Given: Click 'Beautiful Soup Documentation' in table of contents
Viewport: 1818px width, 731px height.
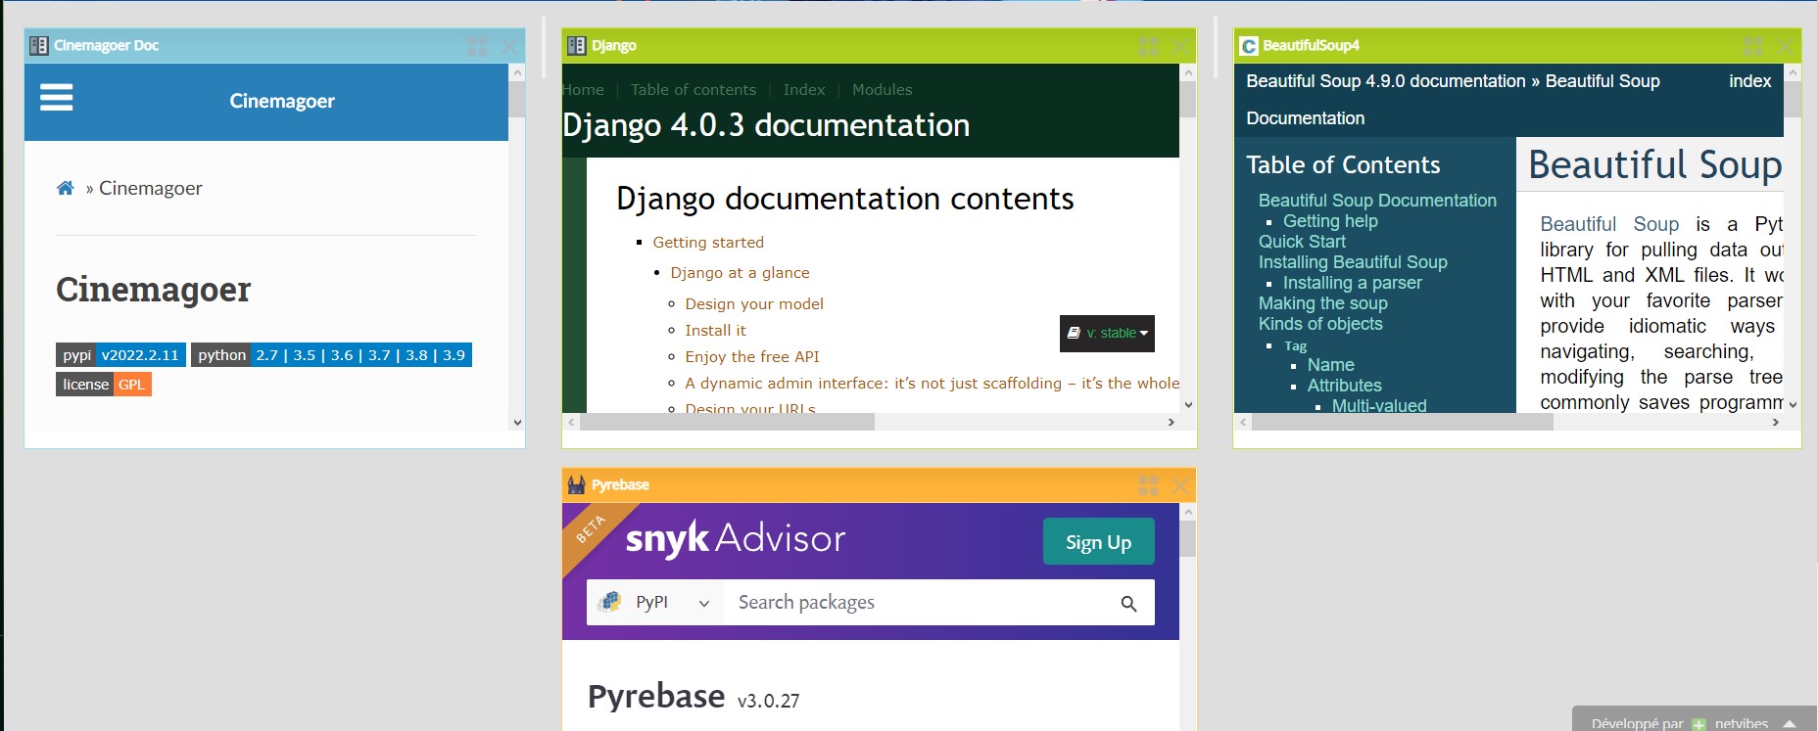Looking at the screenshot, I should (1377, 201).
